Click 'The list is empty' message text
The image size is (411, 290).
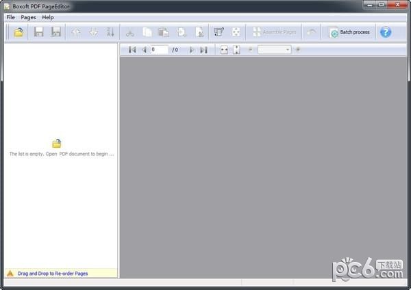62,154
